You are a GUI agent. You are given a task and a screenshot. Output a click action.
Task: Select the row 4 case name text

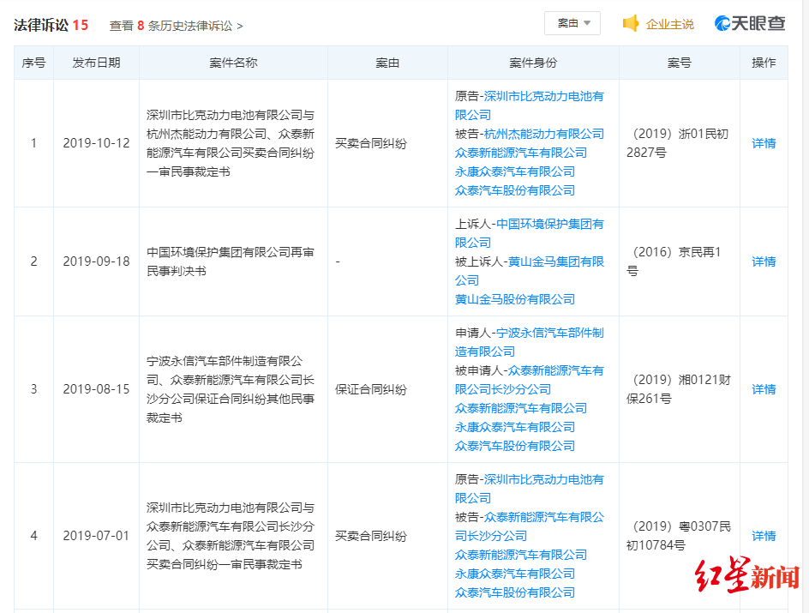tap(231, 536)
